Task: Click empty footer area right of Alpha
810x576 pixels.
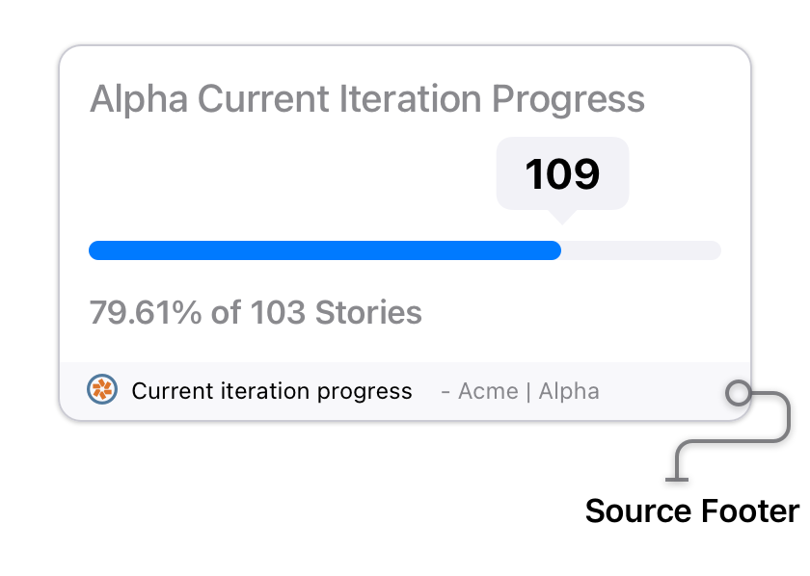Action: [x=661, y=391]
